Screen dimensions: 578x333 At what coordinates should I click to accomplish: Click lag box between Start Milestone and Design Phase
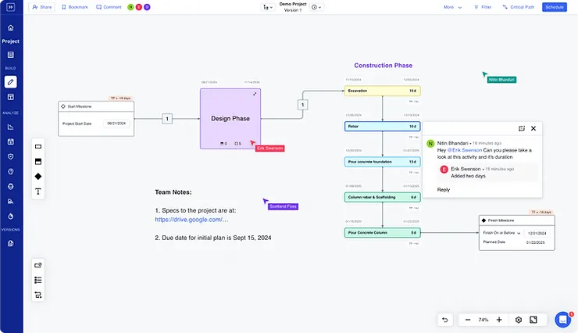click(x=167, y=119)
